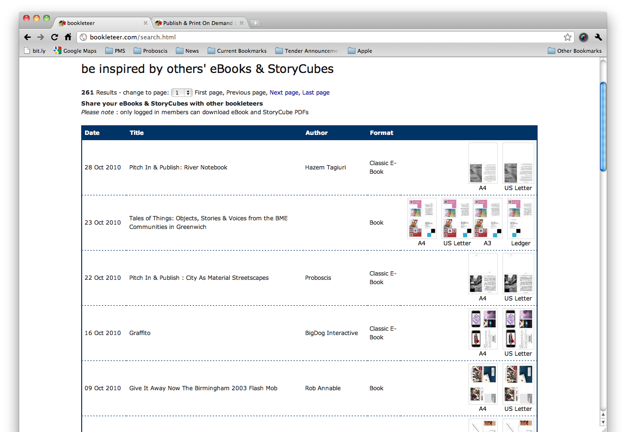Click the 261 results count
This screenshot has height=432, width=626.
(87, 93)
